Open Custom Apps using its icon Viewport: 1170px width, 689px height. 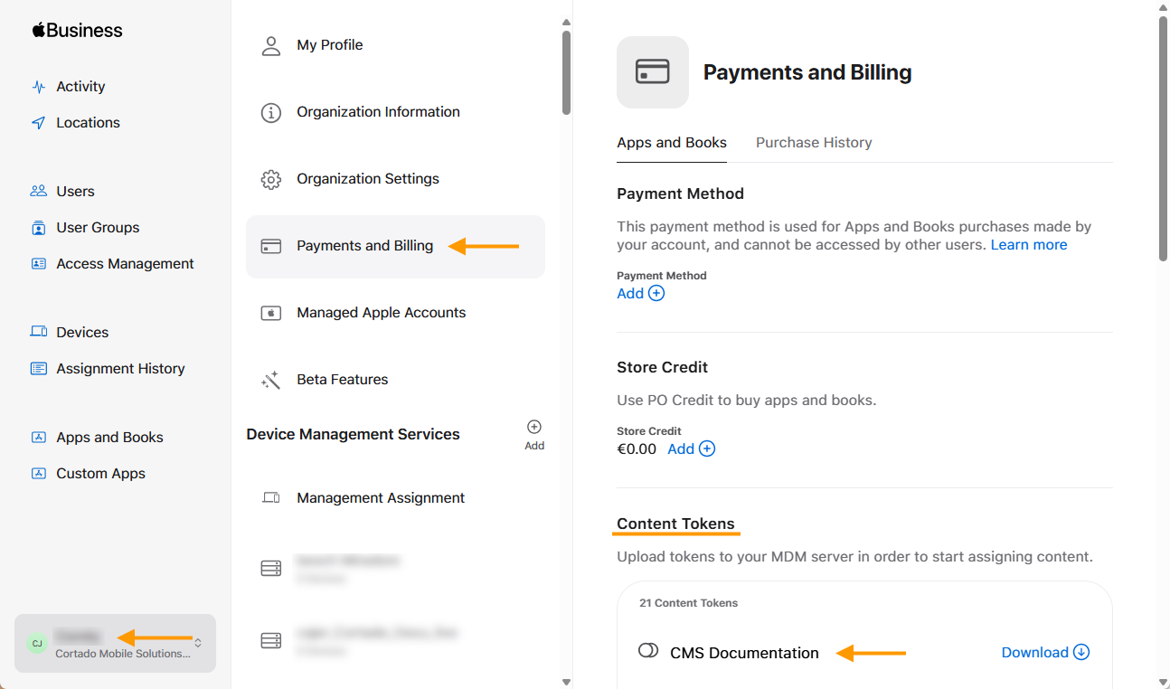(x=38, y=473)
